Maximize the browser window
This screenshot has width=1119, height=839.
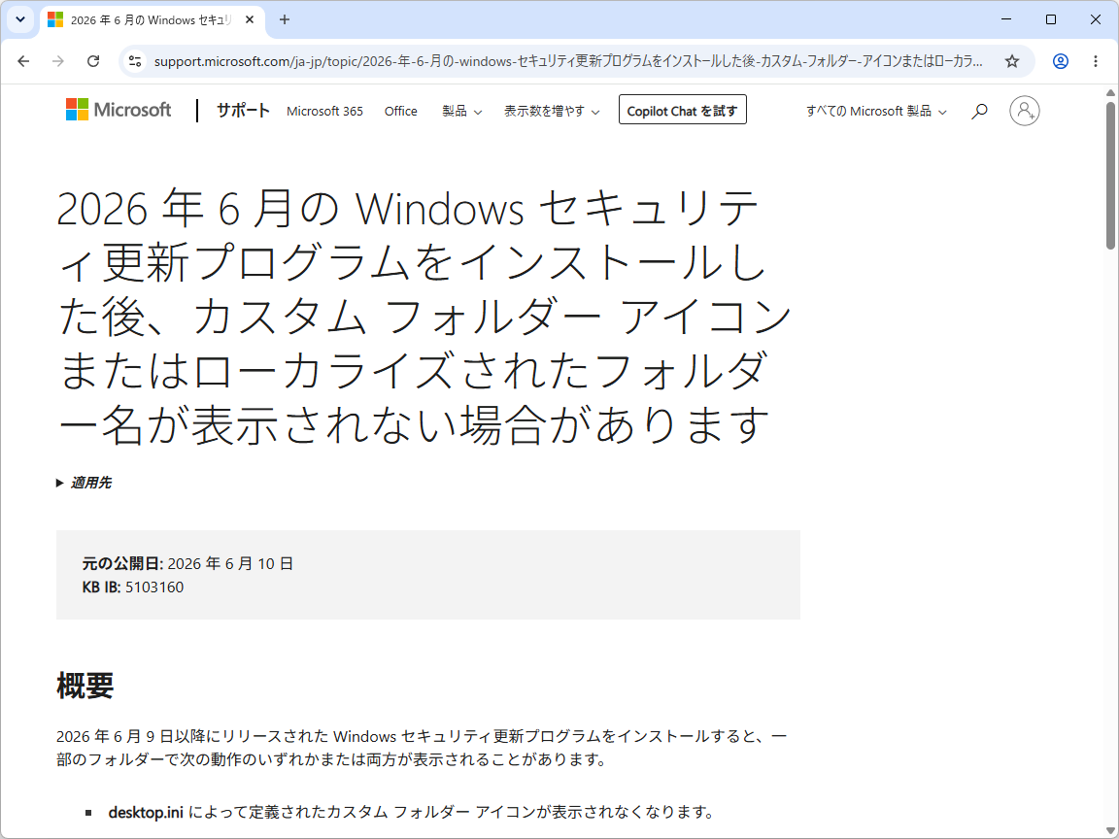coord(1050,20)
